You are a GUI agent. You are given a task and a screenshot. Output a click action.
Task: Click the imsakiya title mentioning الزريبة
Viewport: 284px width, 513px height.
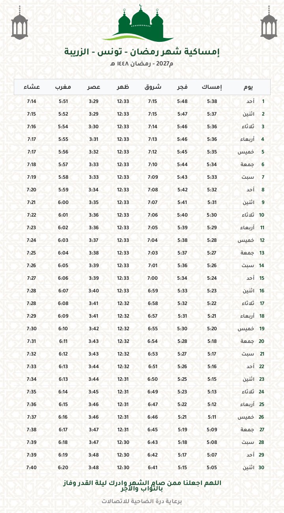pos(142,52)
